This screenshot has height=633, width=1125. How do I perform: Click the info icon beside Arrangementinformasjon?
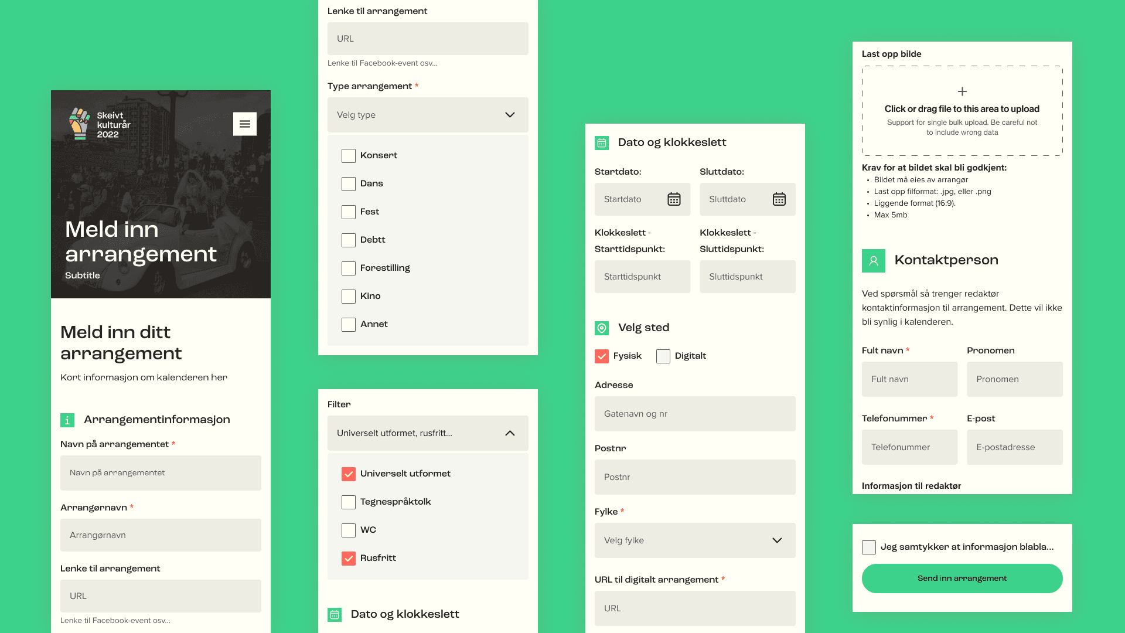67,420
